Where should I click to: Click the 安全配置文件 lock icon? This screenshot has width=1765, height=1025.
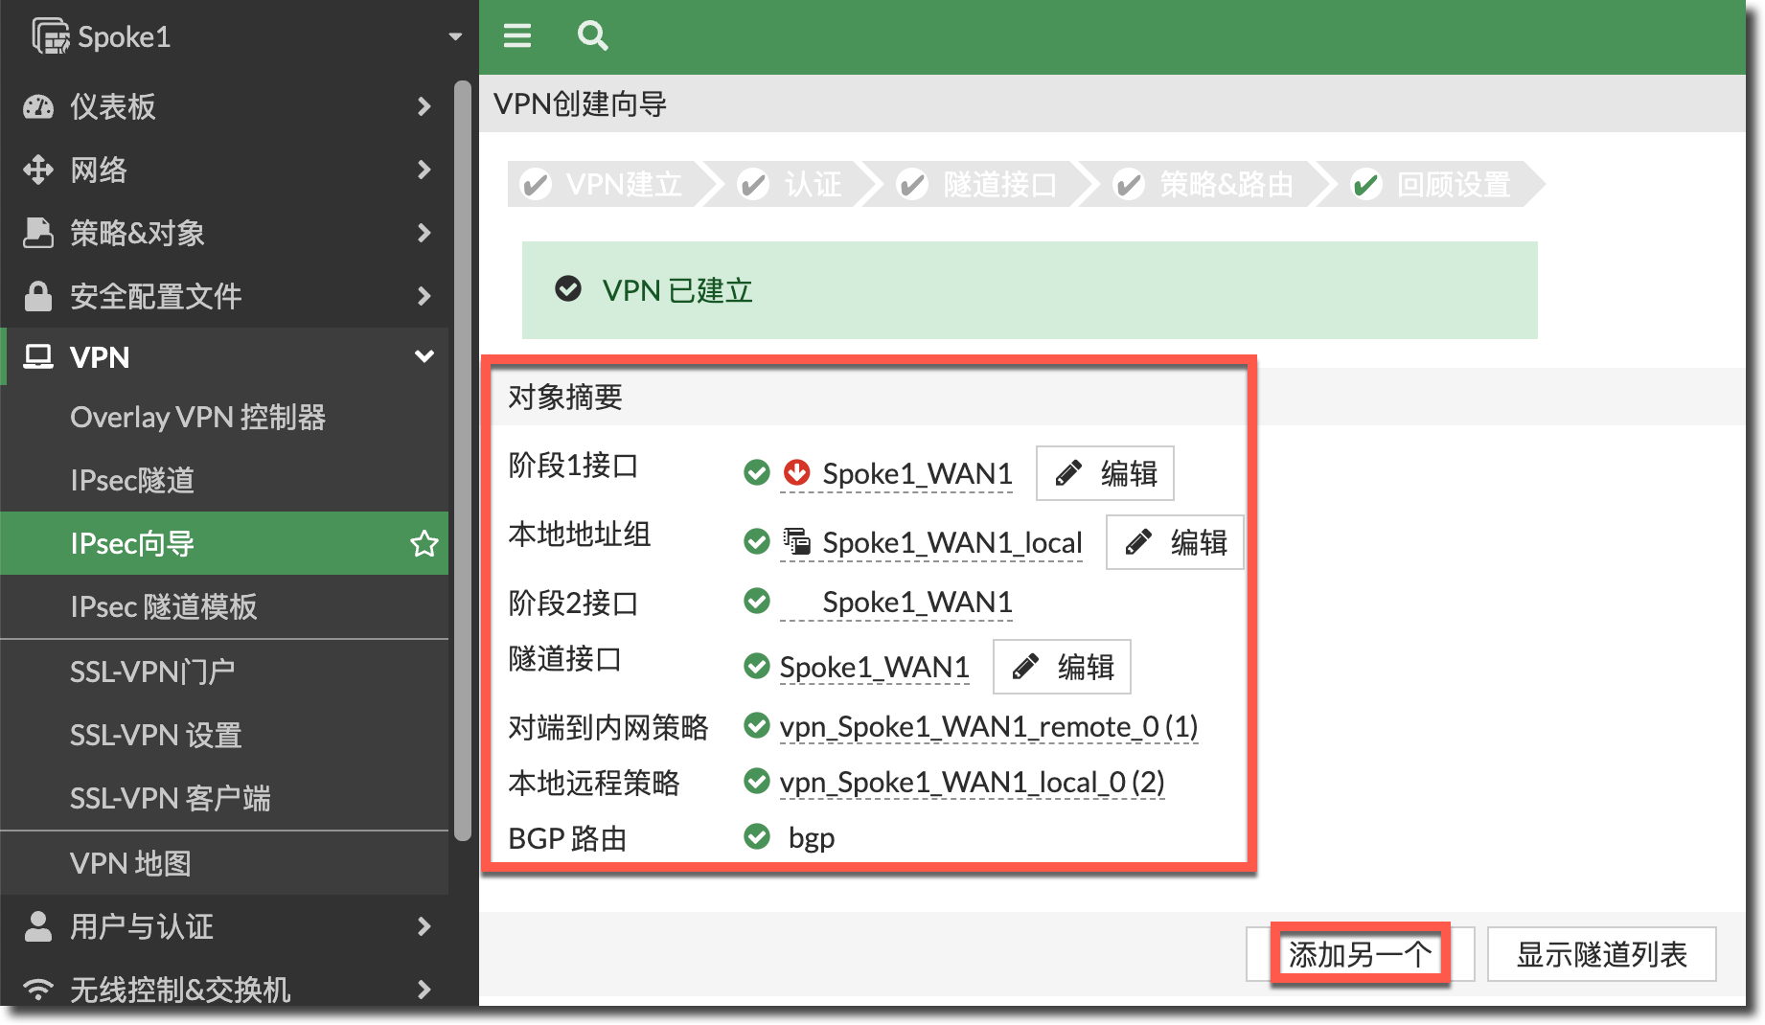38,296
